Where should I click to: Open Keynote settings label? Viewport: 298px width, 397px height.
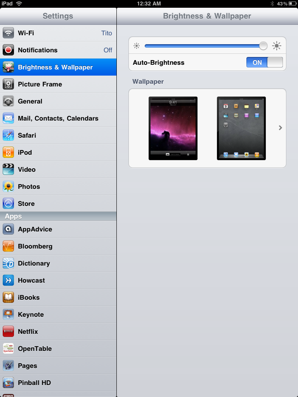(x=31, y=315)
